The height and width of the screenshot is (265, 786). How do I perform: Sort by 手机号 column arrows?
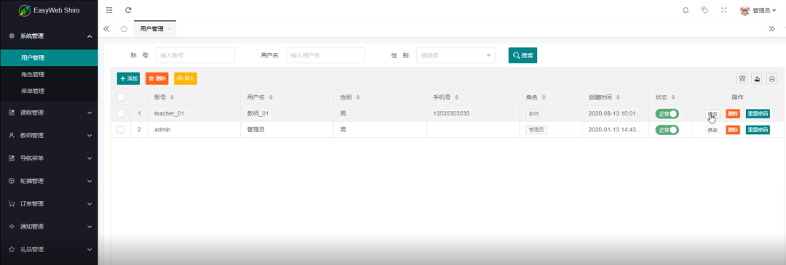point(457,97)
